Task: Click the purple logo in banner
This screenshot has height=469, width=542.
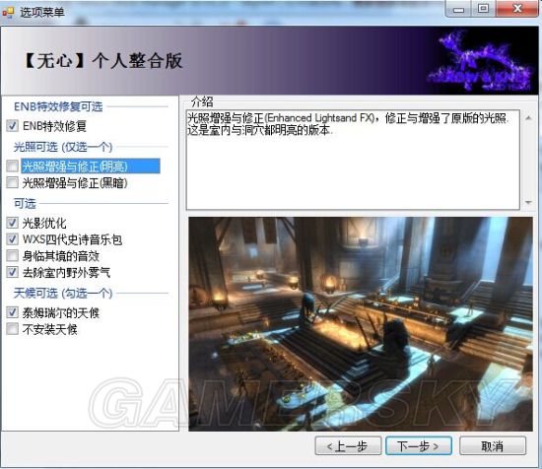Action: pos(480,60)
